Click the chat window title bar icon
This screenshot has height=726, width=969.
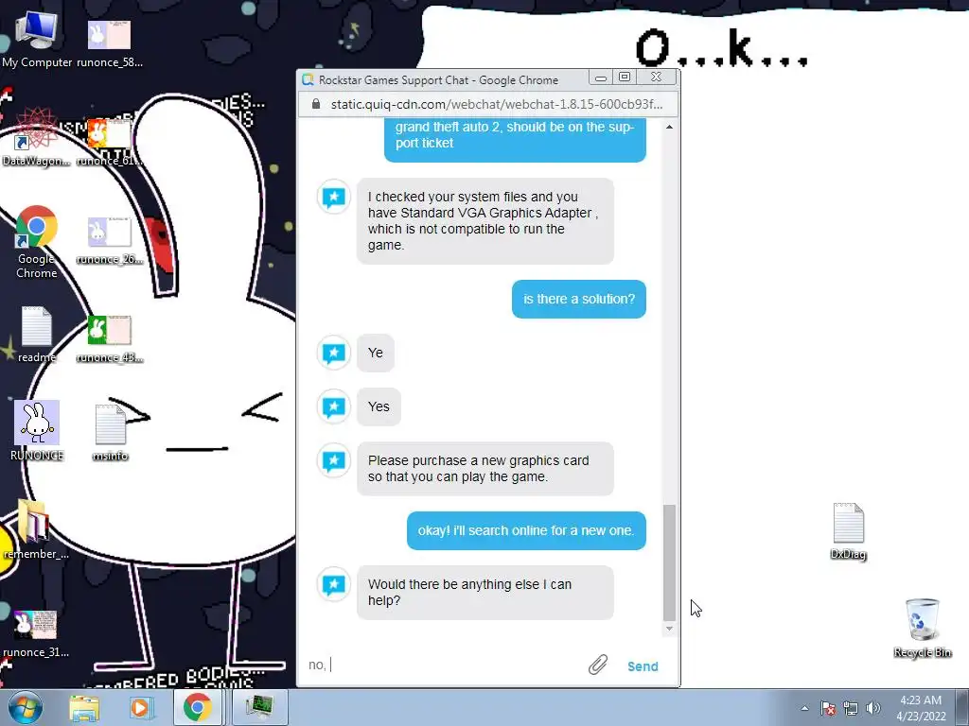coord(308,79)
